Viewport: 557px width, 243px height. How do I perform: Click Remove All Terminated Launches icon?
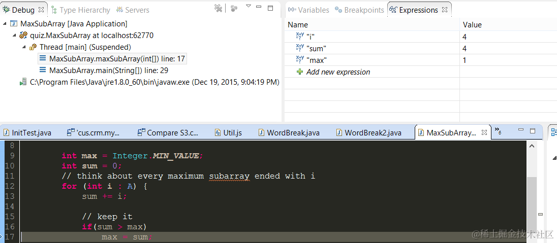[x=218, y=9]
